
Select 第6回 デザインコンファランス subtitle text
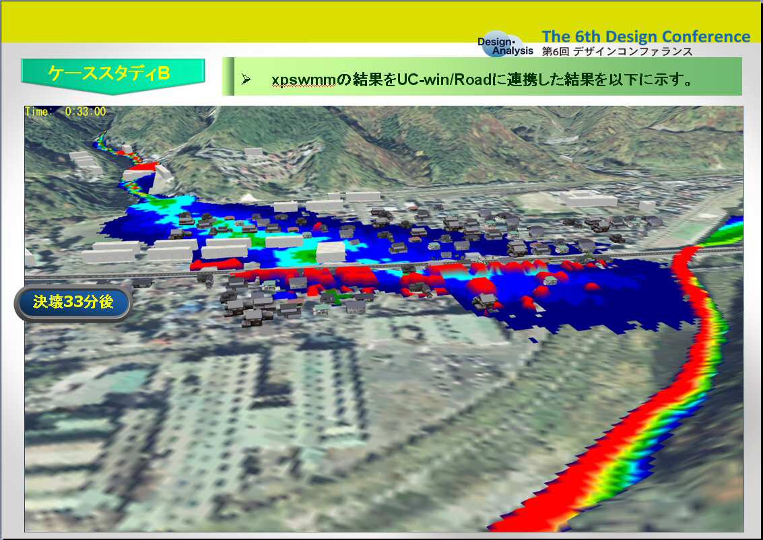[617, 52]
